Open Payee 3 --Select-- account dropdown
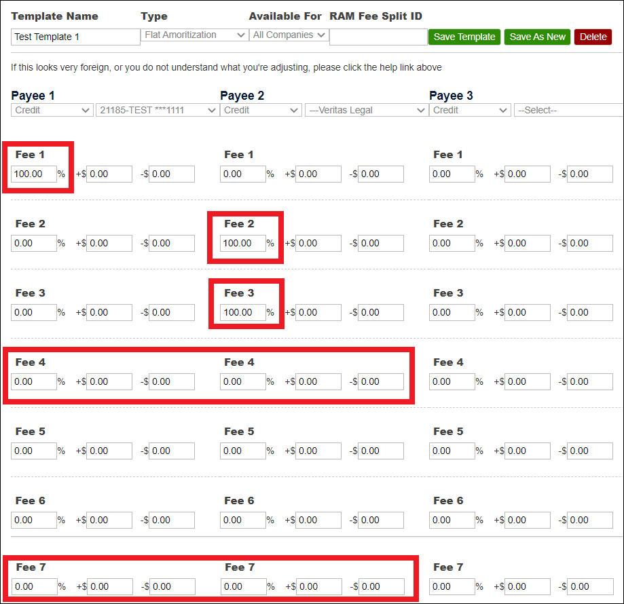This screenshot has width=624, height=604. [568, 111]
